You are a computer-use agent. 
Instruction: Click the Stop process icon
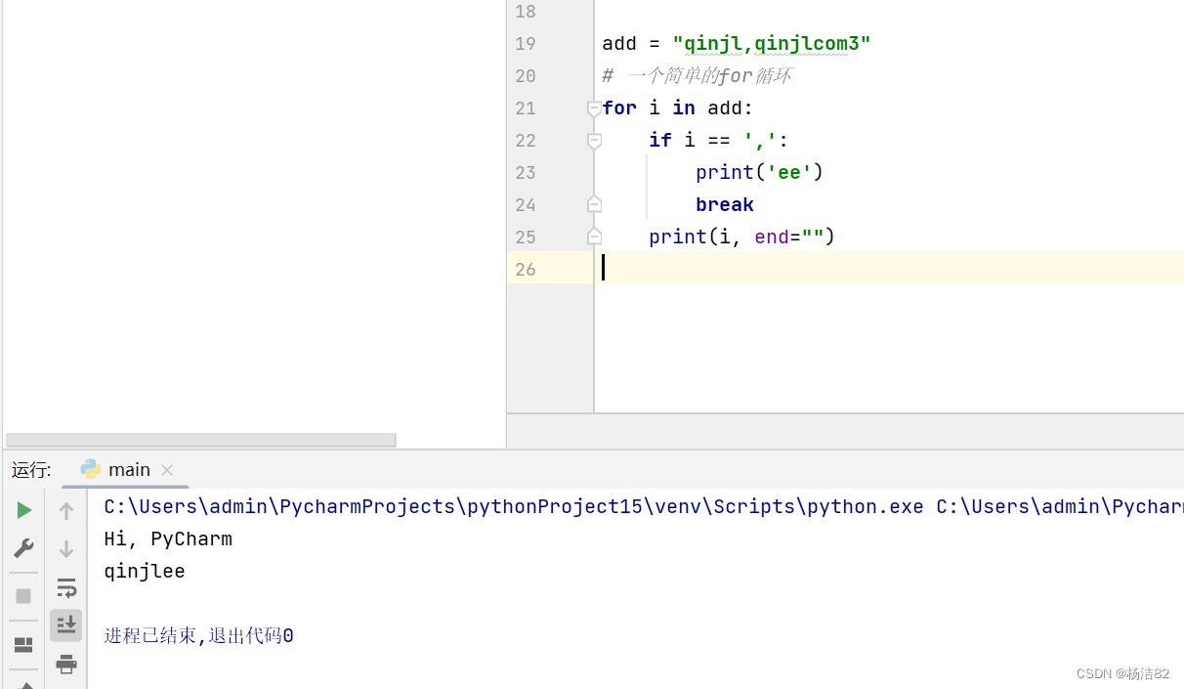[x=23, y=596]
